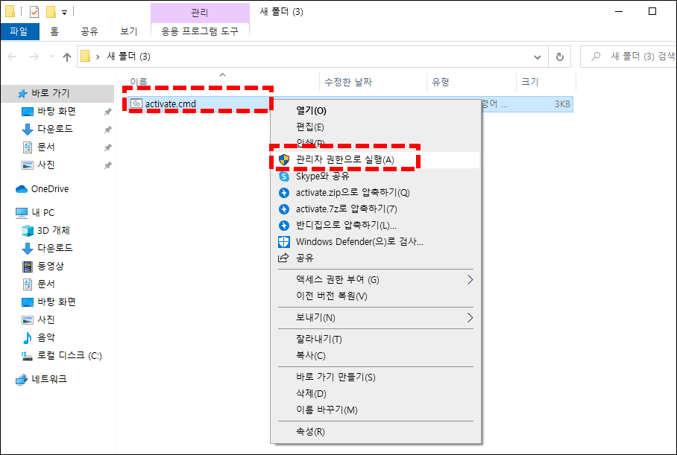
Task: Click the 로컬 디스크 (C:) drive icon
Action: (x=27, y=356)
